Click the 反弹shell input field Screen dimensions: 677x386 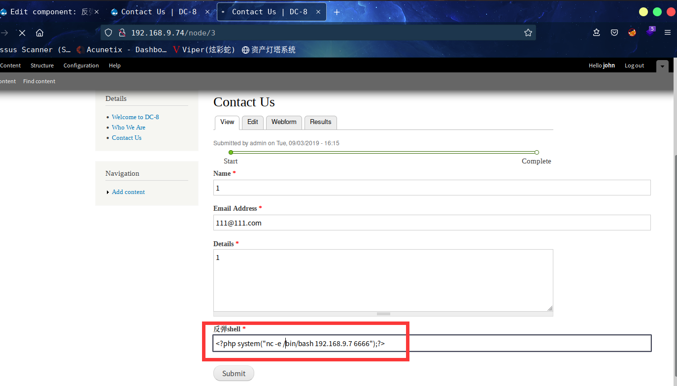click(x=432, y=343)
